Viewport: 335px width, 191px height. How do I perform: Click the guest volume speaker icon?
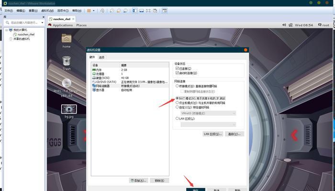tap(284, 25)
